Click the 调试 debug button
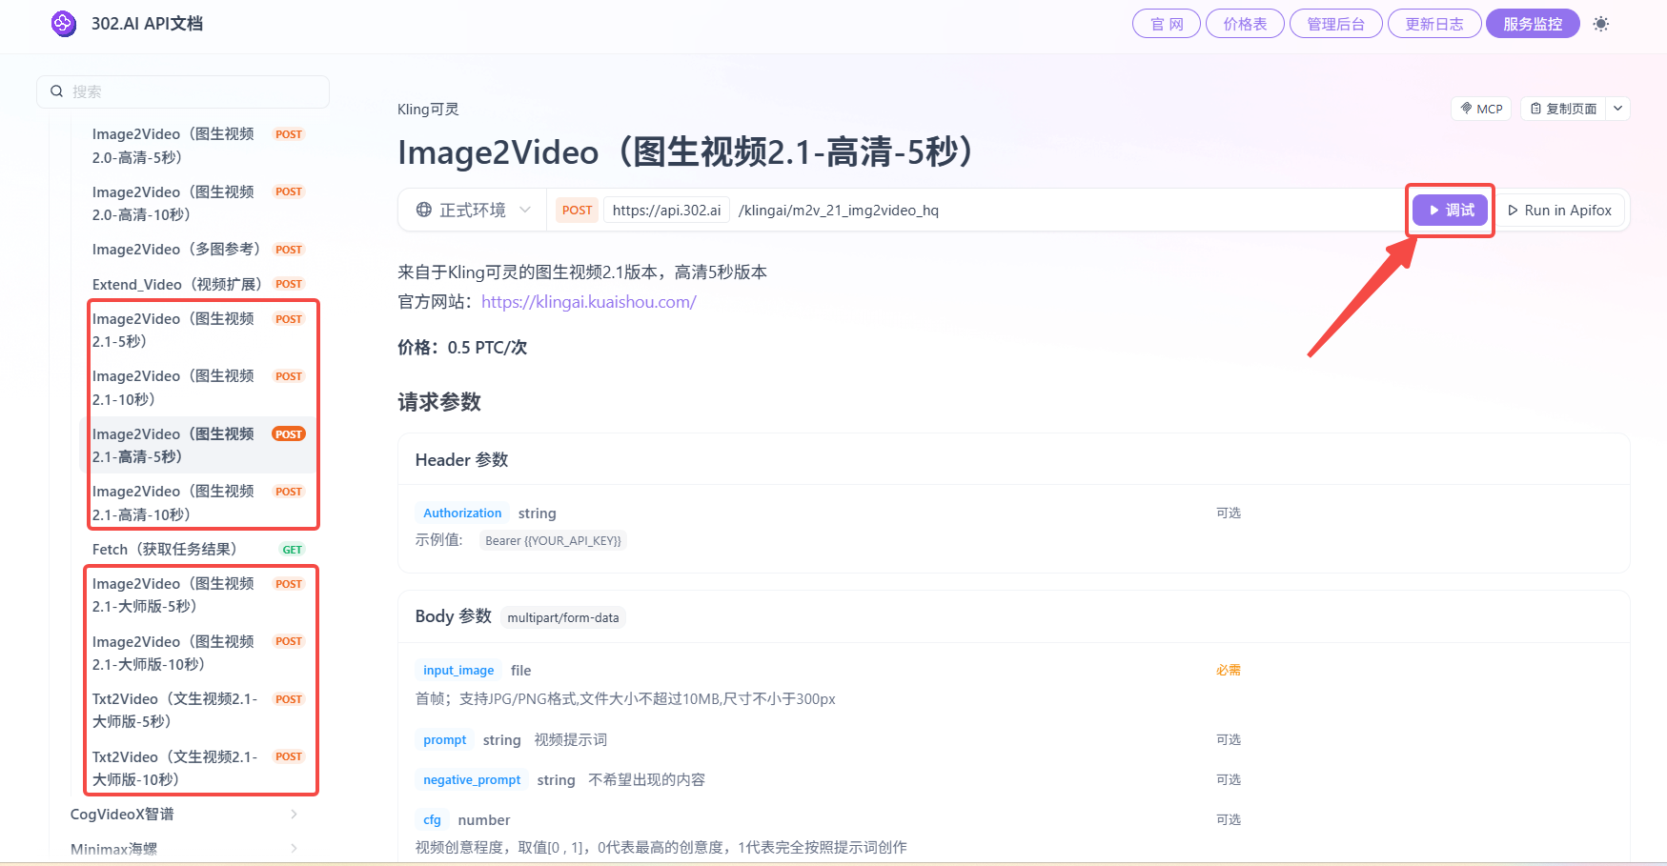This screenshot has height=866, width=1667. [1451, 210]
